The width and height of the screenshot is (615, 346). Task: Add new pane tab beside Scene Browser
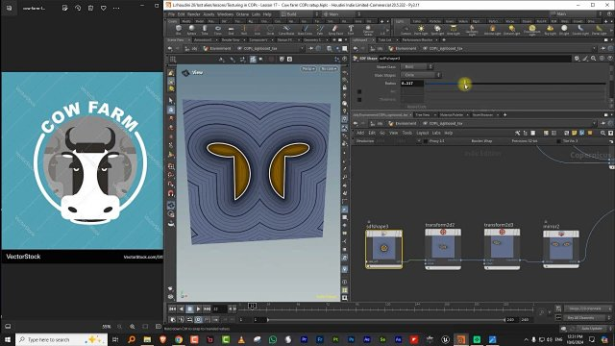click(504, 115)
